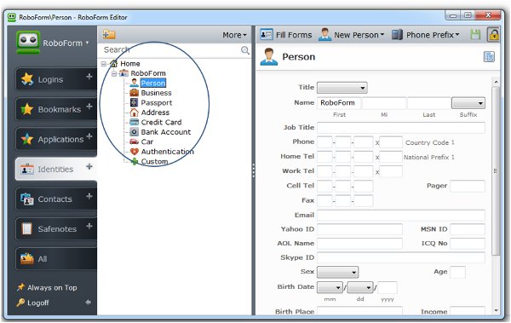Open the More menu
The width and height of the screenshot is (511, 323).
click(x=234, y=35)
